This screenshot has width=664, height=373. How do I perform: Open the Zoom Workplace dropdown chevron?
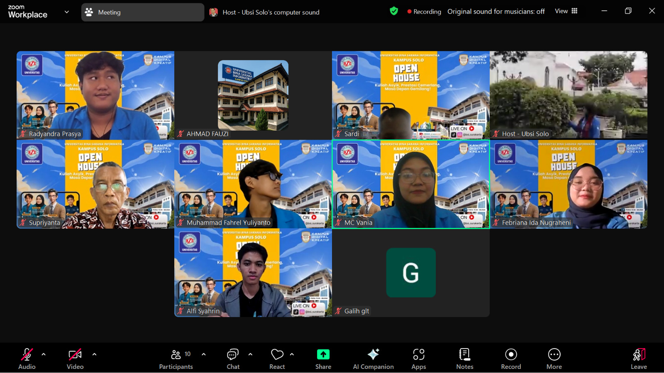tap(67, 12)
